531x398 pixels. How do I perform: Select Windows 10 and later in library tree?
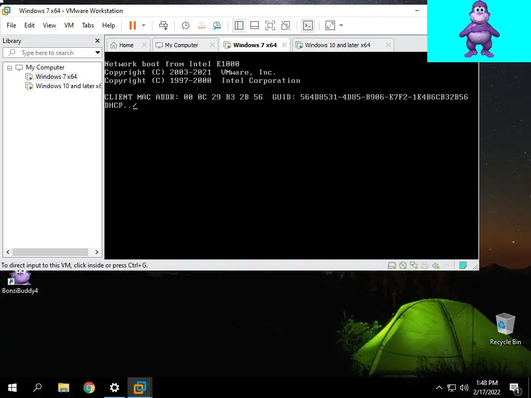(x=68, y=86)
